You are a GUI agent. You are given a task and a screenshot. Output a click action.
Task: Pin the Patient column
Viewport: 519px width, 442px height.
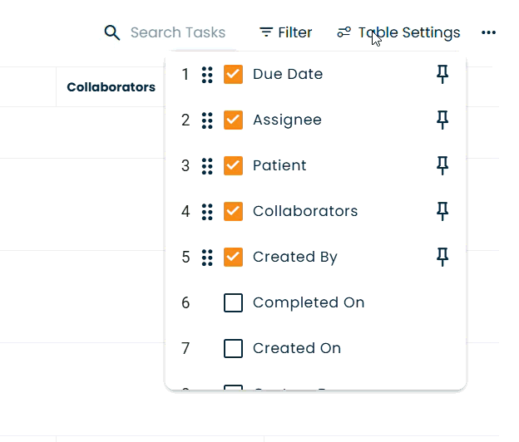tap(442, 166)
